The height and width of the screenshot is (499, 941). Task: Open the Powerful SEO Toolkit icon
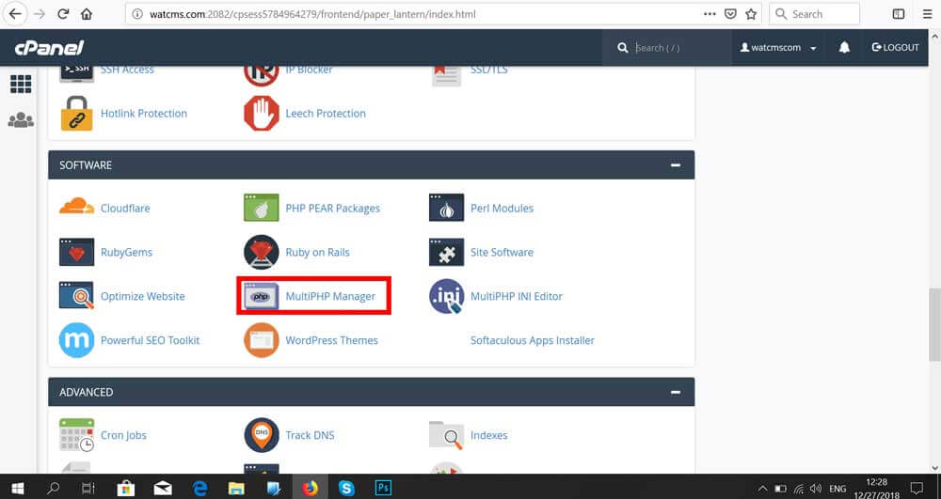(x=77, y=340)
